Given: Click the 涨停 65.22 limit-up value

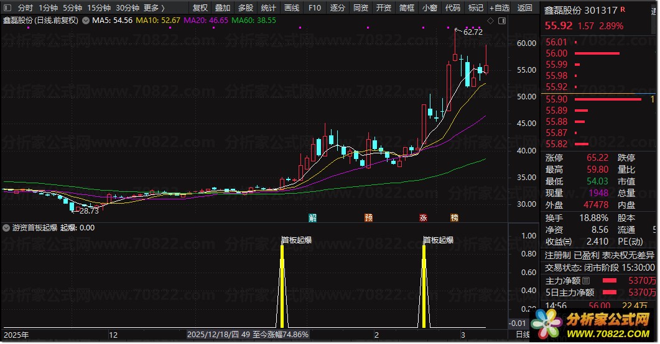Looking at the screenshot, I should (x=597, y=158).
